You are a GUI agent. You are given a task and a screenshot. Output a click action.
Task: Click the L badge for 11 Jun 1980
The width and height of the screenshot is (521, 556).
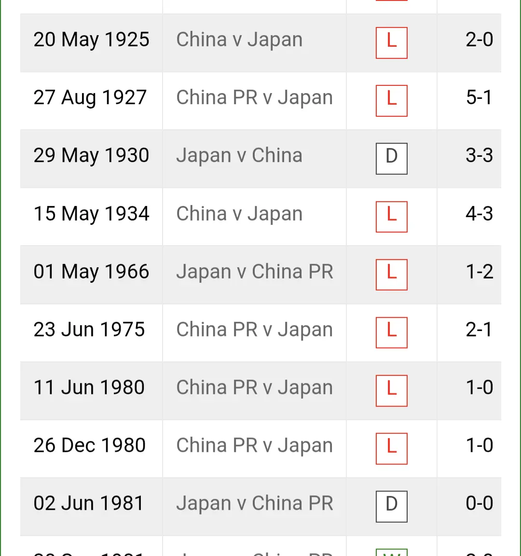391,390
